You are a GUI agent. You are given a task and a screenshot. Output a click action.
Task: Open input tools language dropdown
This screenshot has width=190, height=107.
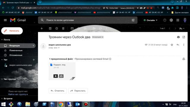[x=182, y=29]
